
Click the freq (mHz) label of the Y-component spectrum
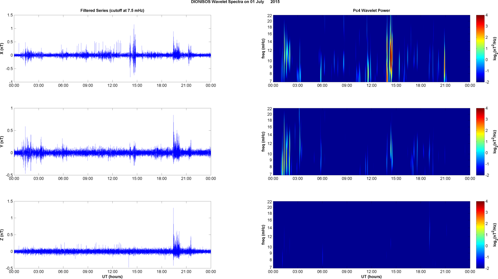263,142
